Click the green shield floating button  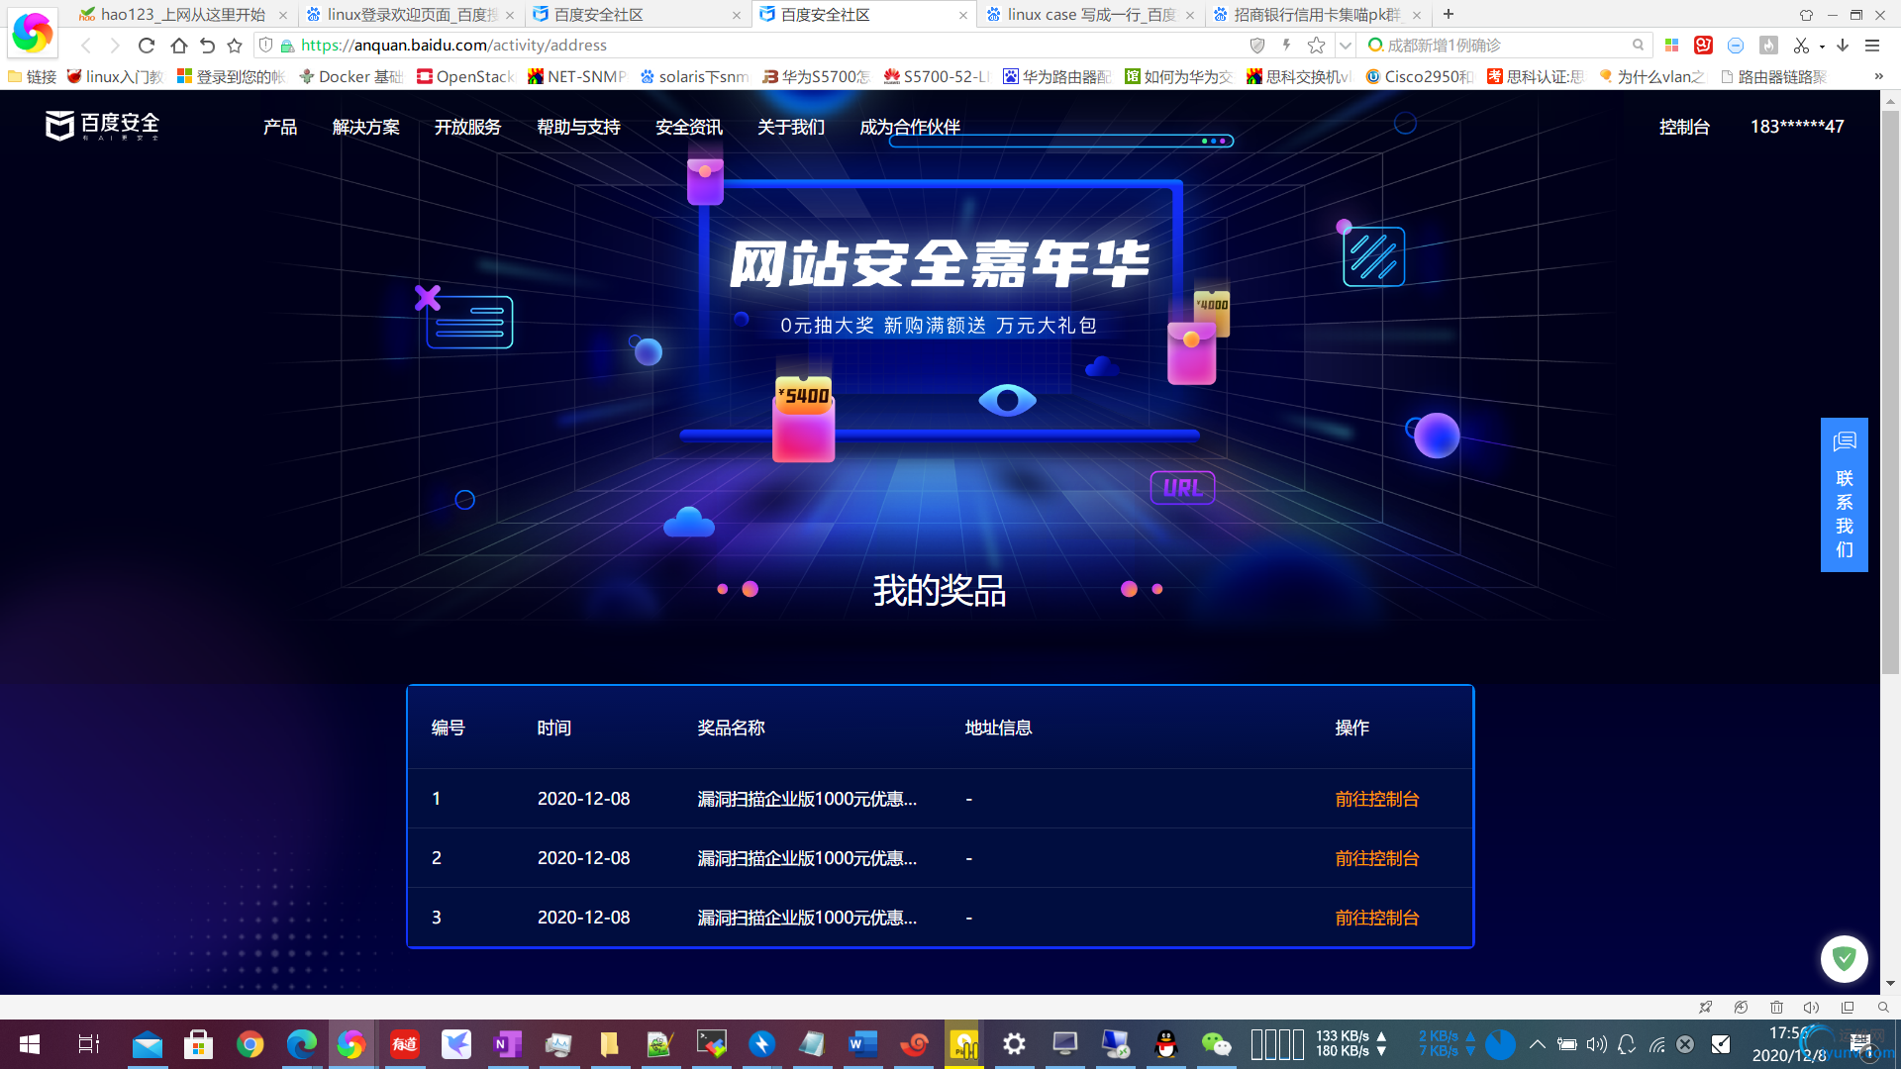click(x=1844, y=958)
